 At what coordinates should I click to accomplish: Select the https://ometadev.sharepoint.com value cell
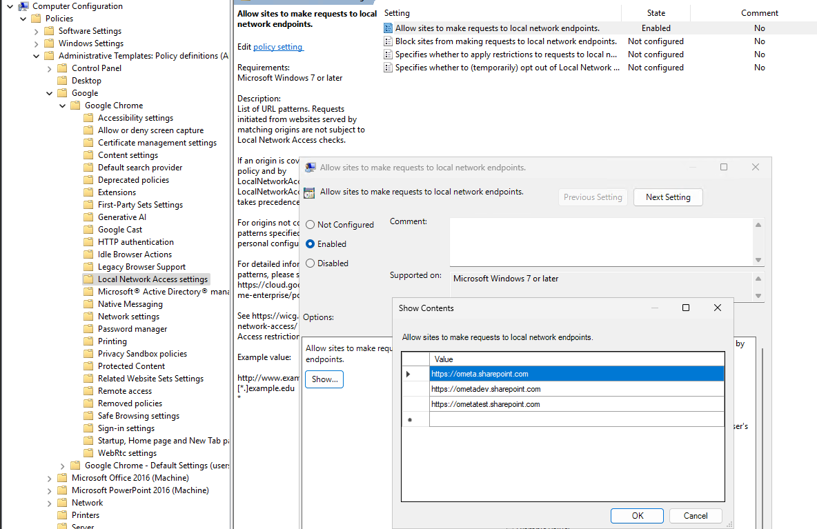[x=577, y=389]
